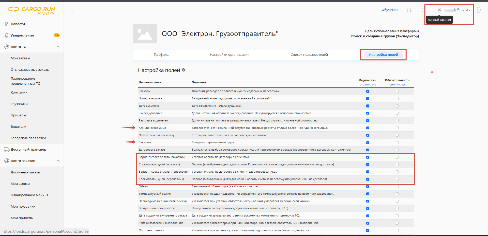
Task: Toggle visibility for Договоры в заказе
Action: [368, 150]
